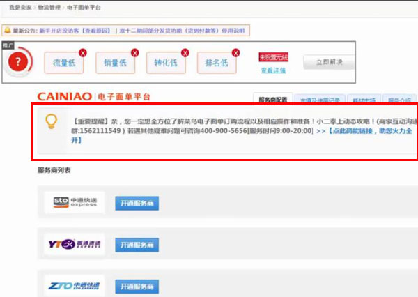Click 开通服务商 for YTO 圆通速递

click(137, 245)
